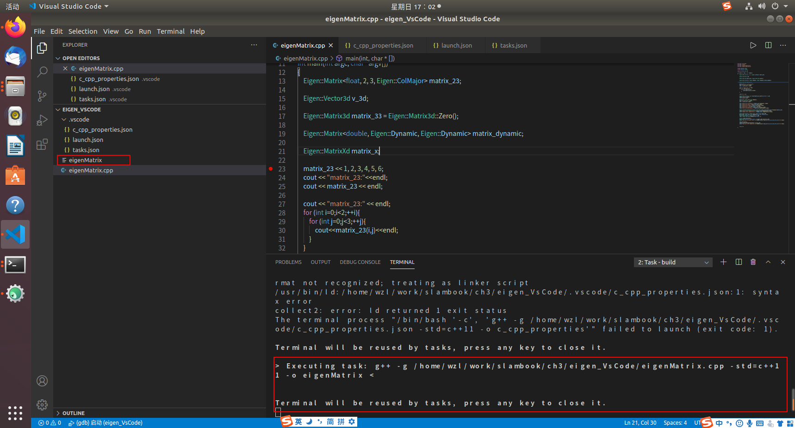Open the Accounts icon in activity bar
Viewport: 795px width, 428px height.
42,381
